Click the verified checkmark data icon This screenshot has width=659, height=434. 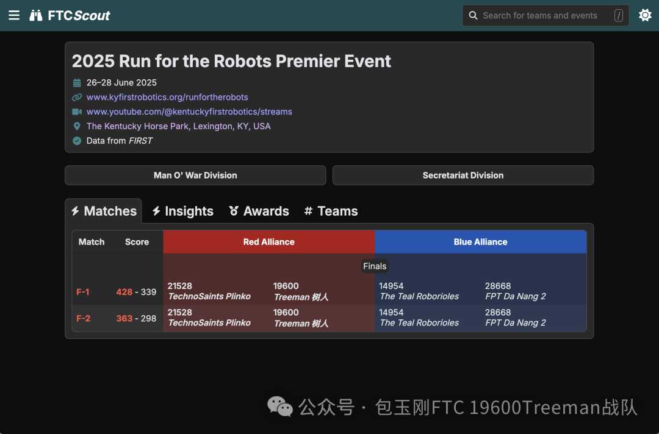coord(77,141)
